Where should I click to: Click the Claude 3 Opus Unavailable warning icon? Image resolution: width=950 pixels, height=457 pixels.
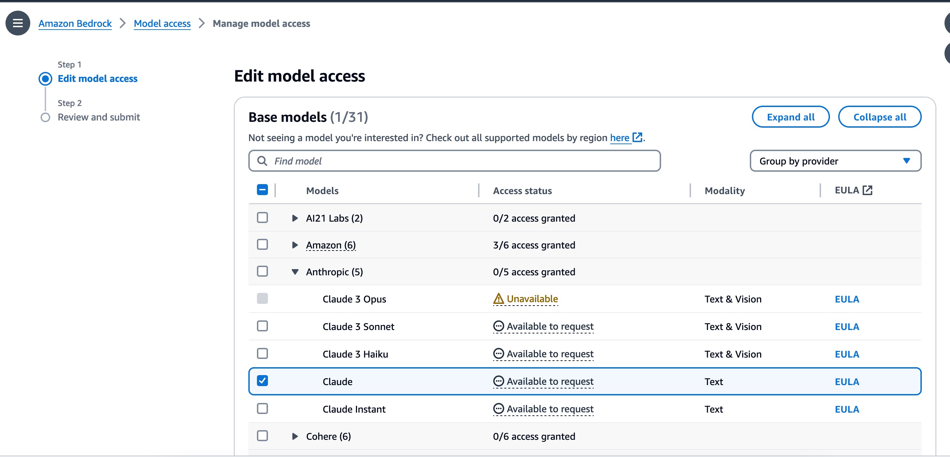coord(498,299)
